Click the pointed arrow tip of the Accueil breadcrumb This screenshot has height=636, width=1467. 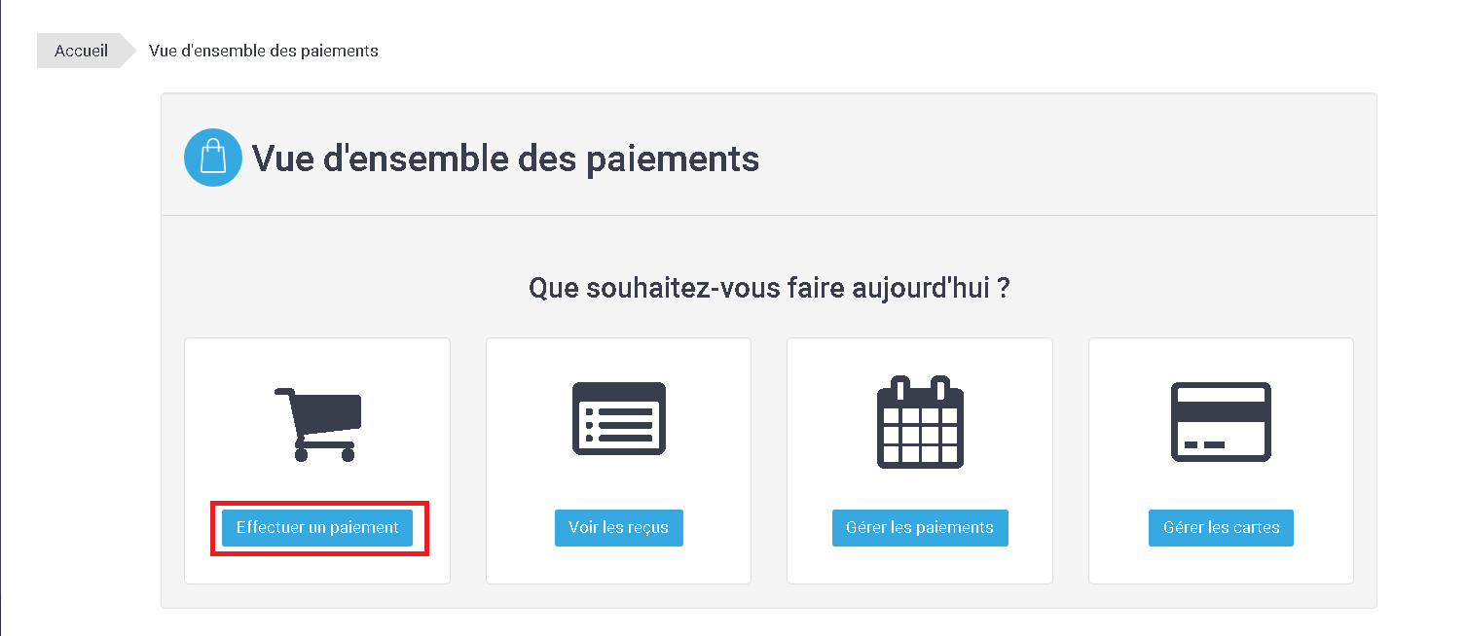click(x=130, y=51)
